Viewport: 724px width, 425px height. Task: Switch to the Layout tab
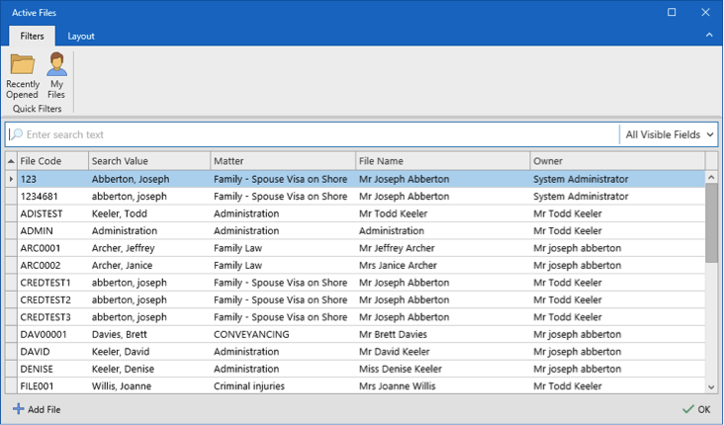(x=81, y=36)
